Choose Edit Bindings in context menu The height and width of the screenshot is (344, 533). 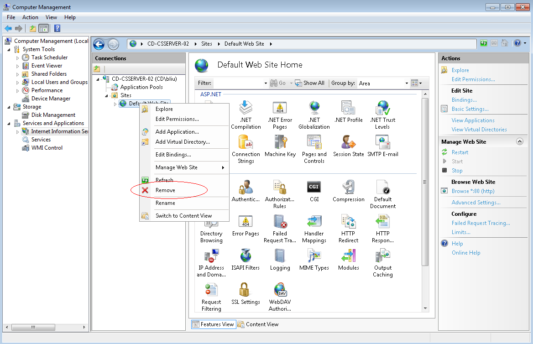pyautogui.click(x=184, y=155)
